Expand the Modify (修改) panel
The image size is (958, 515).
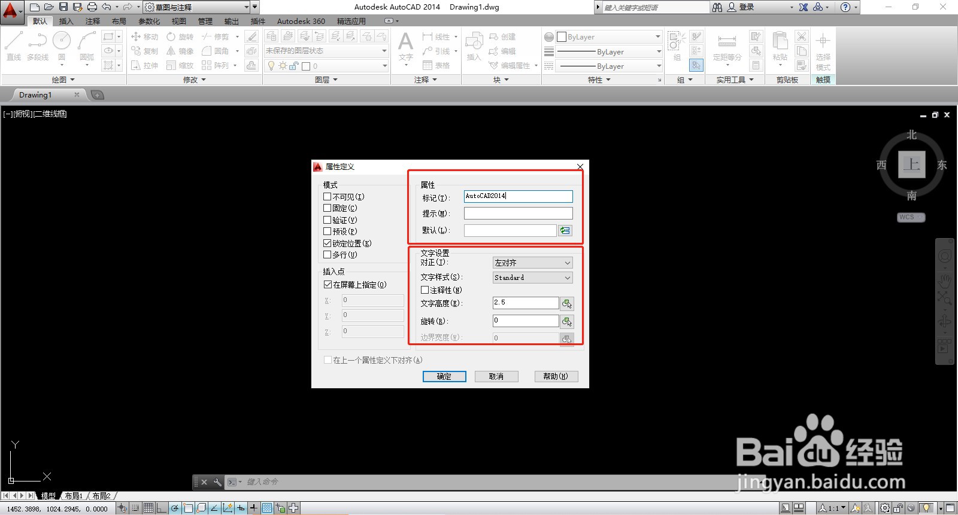coord(195,80)
